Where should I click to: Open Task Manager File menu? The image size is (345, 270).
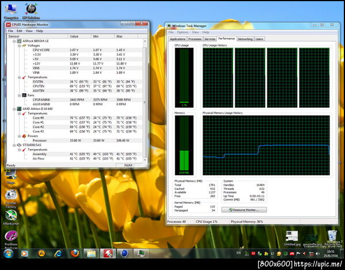(x=171, y=32)
